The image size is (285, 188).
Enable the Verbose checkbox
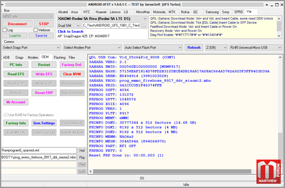36,30
